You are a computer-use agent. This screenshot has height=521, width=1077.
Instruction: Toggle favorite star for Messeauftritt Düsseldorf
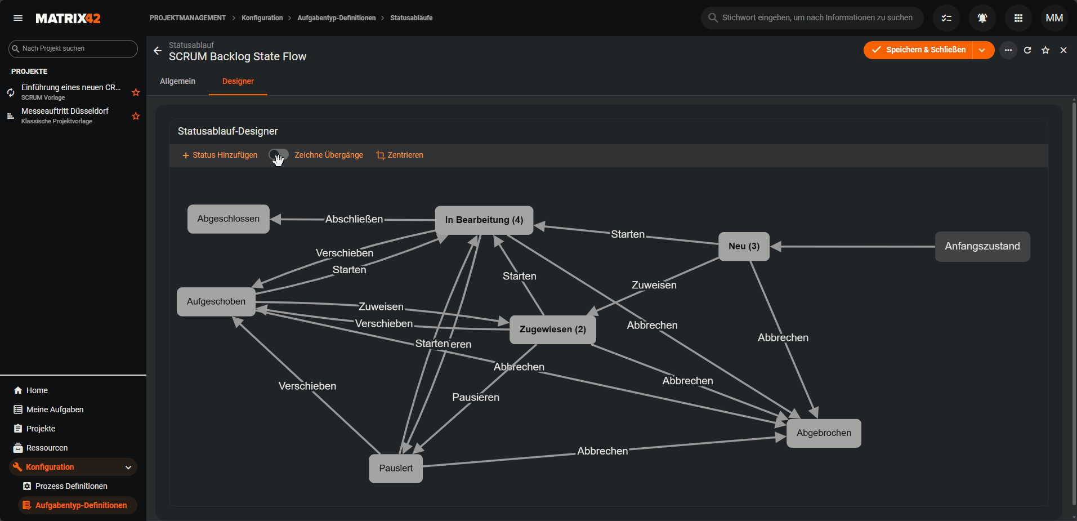tap(136, 116)
